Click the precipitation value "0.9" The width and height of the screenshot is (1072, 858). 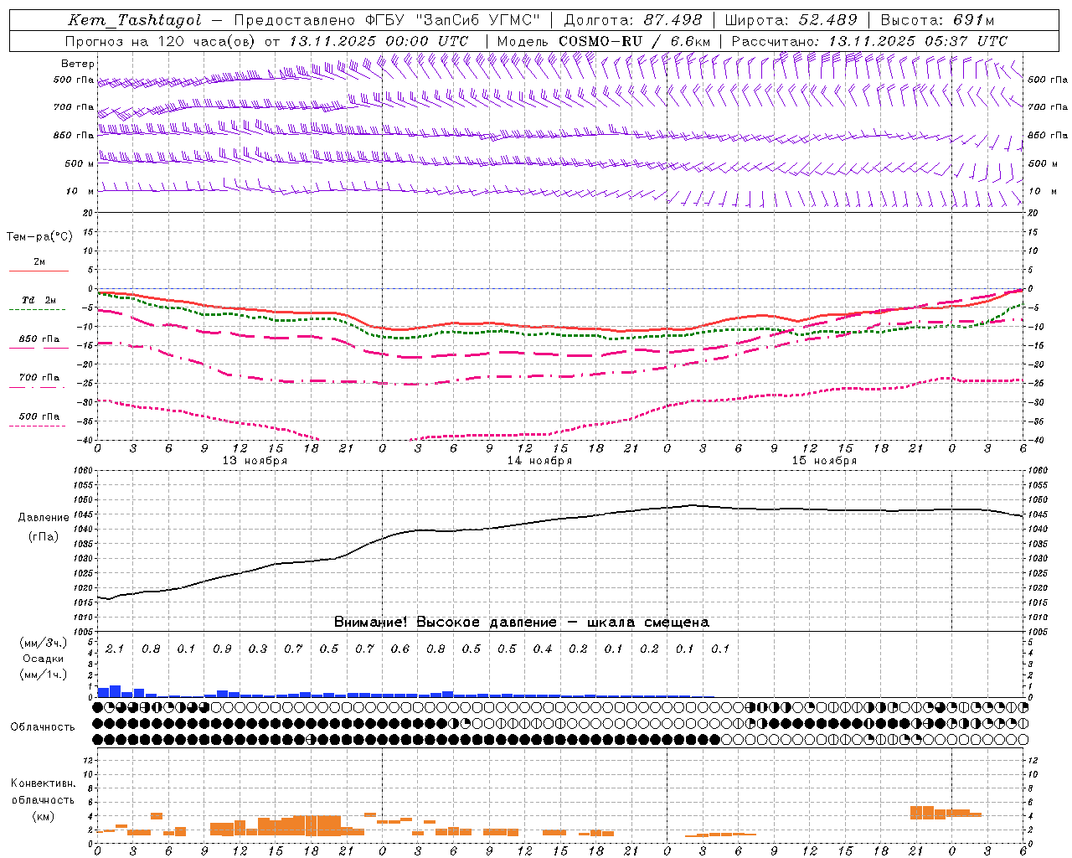pyautogui.click(x=222, y=649)
